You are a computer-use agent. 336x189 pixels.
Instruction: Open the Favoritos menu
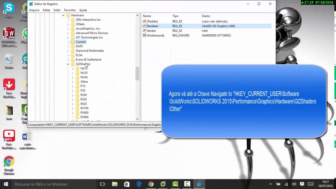pyautogui.click(x=70, y=10)
